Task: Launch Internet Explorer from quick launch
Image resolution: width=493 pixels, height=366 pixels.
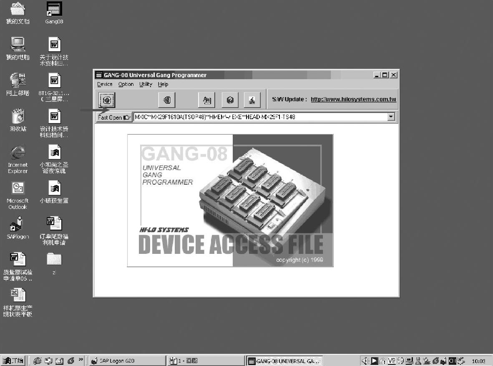Action: (x=37, y=361)
